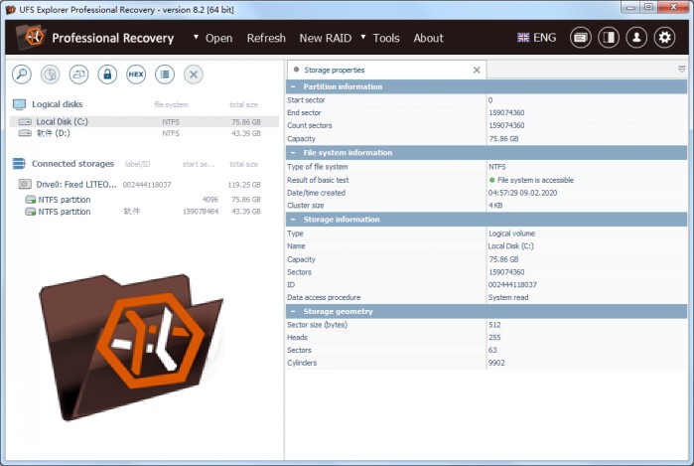Select the 75.86 GB NTFS partition
Viewport: 694px width, 466px height.
pyautogui.click(x=144, y=200)
